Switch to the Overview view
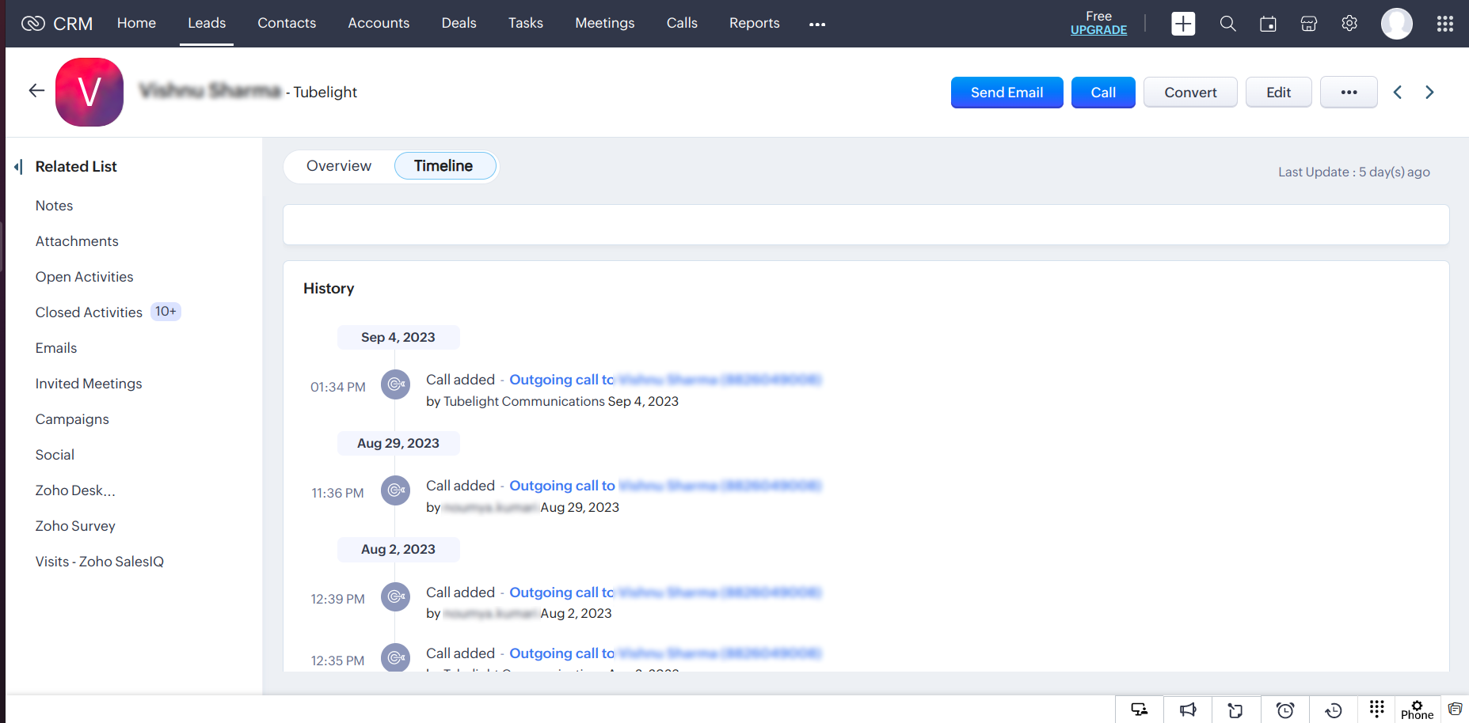1469x723 pixels. coord(339,166)
